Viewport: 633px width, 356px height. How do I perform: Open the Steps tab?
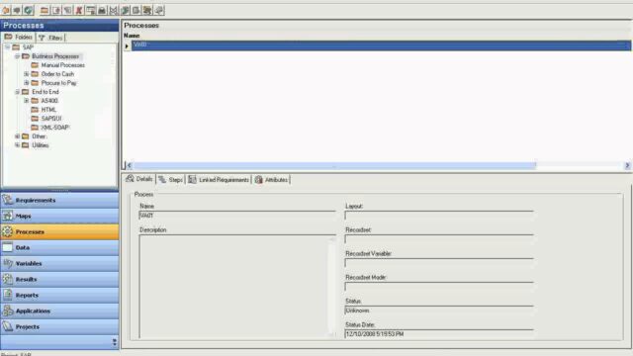click(170, 180)
